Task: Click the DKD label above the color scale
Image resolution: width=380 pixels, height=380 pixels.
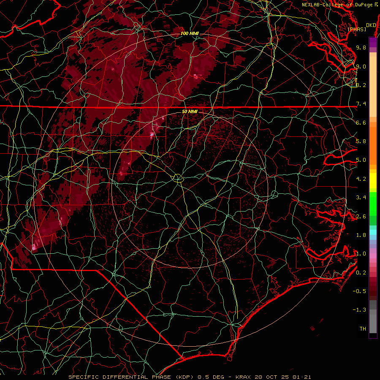Action: [371, 25]
